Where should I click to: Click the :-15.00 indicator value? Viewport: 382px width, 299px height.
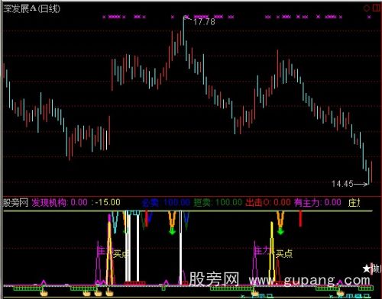106,202
